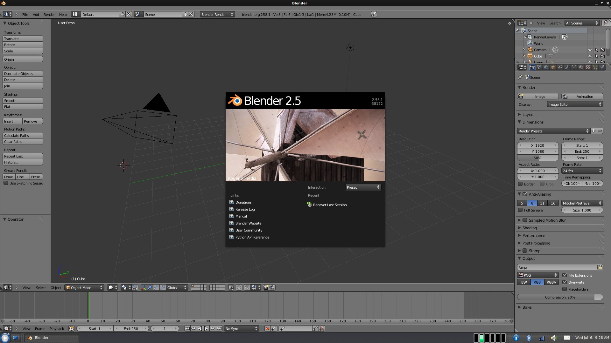Hide the Cube via eye icon

(590, 56)
